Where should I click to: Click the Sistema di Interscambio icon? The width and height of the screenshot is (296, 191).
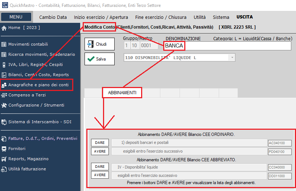click(4, 122)
